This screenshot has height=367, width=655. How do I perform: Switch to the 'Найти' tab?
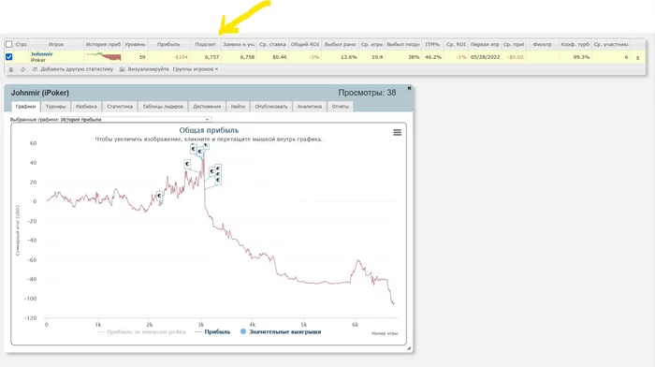click(x=238, y=107)
